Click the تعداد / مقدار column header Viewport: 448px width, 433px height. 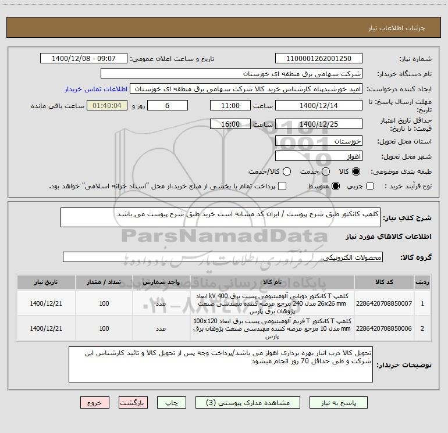click(x=104, y=282)
